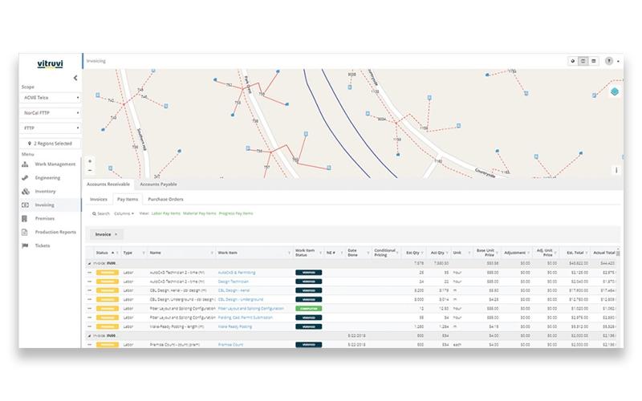642x401 pixels.
Task: Open the map's vertical dots menu
Action: [x=616, y=170]
